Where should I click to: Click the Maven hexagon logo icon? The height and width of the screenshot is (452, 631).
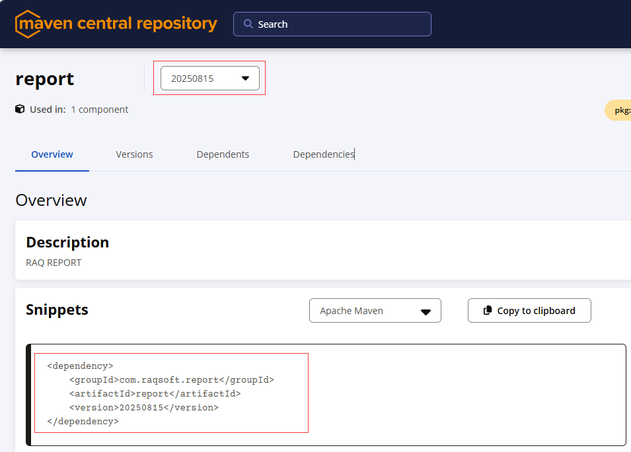(x=28, y=24)
